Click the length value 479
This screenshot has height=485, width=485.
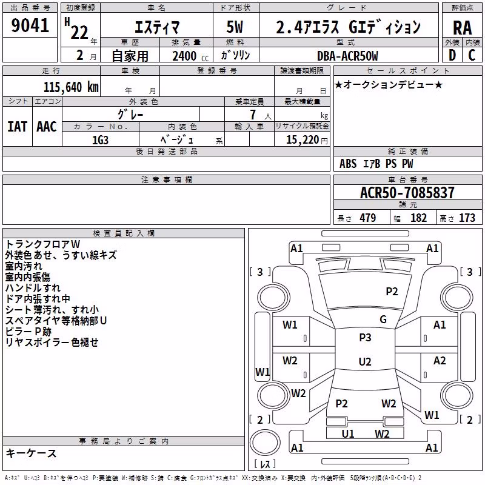[368, 218]
